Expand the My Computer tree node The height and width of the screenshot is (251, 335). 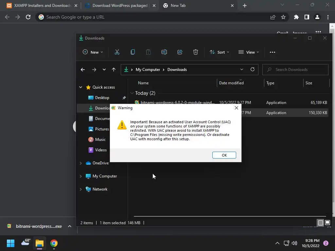tap(81, 176)
